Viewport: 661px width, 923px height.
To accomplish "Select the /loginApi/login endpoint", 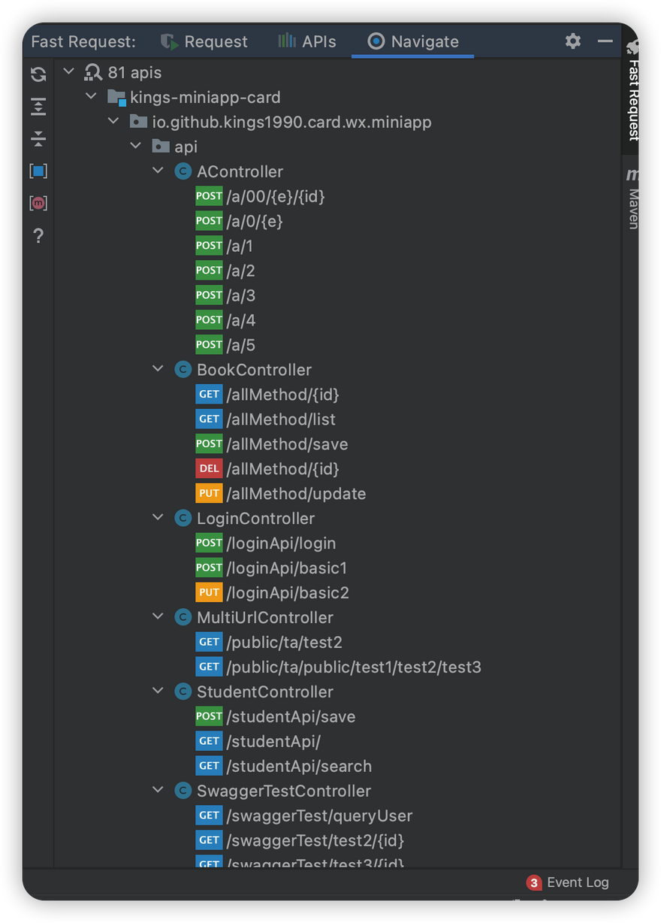I will pos(281,543).
